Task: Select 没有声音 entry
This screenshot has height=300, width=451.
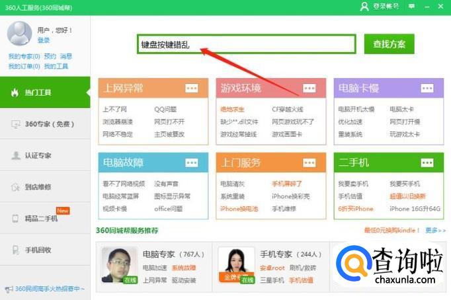Action: (166, 184)
